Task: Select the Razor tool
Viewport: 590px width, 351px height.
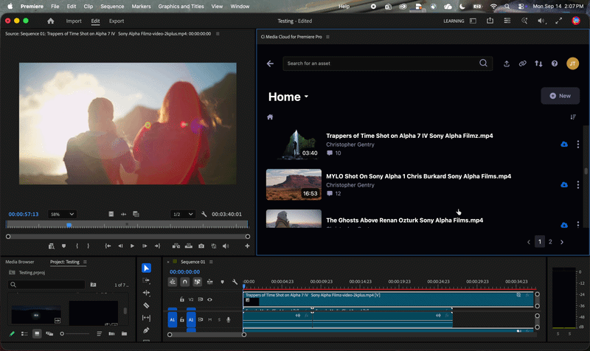Action: coord(146,305)
